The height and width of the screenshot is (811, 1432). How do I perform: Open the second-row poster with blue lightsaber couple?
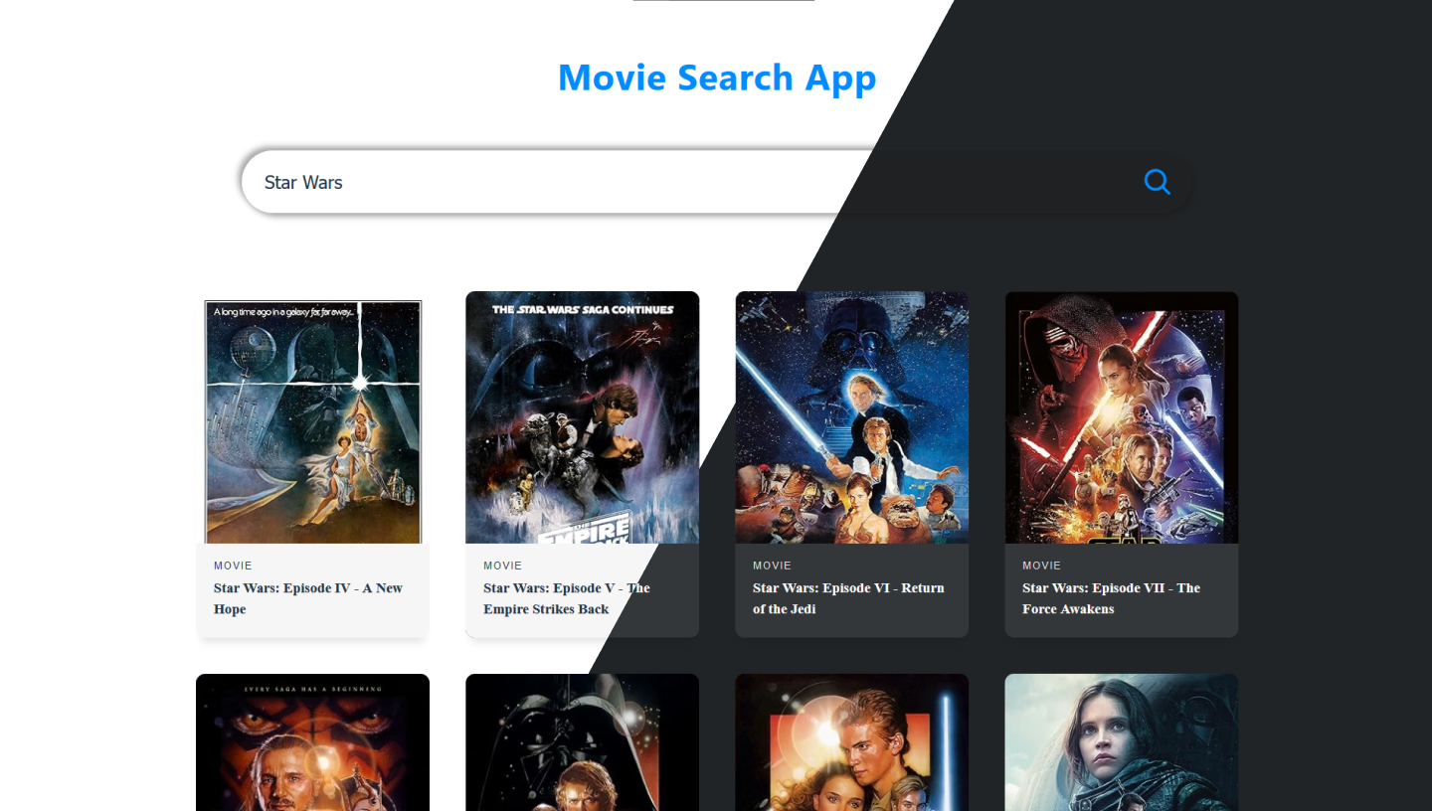[x=851, y=742]
